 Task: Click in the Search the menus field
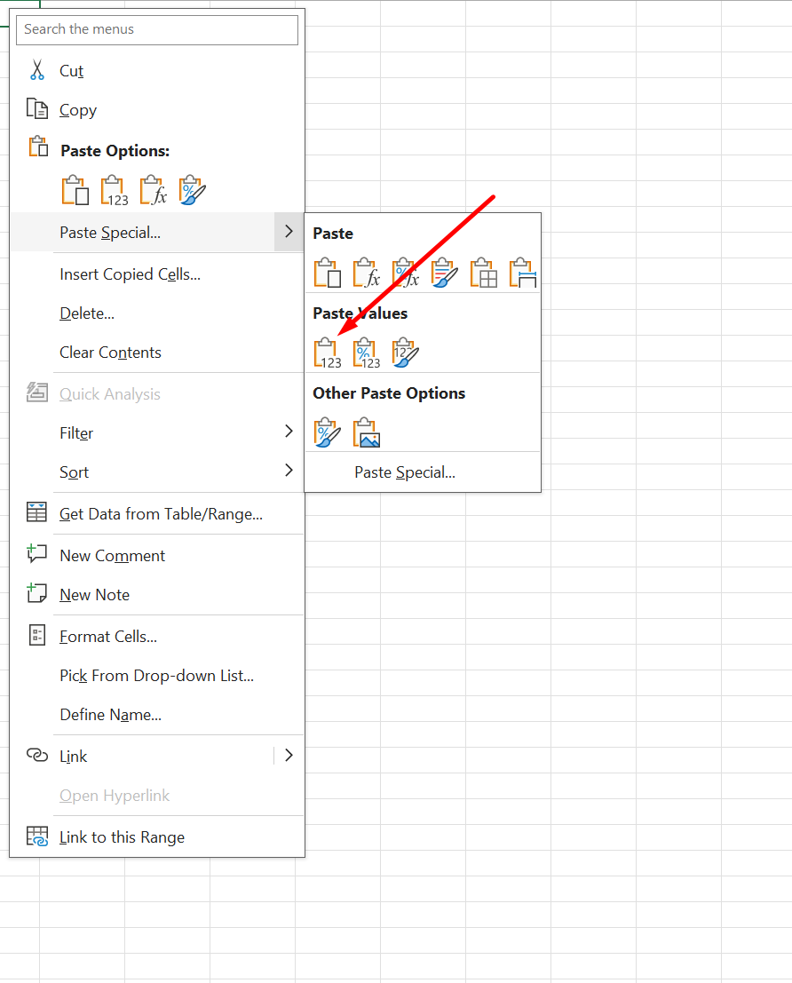(157, 28)
